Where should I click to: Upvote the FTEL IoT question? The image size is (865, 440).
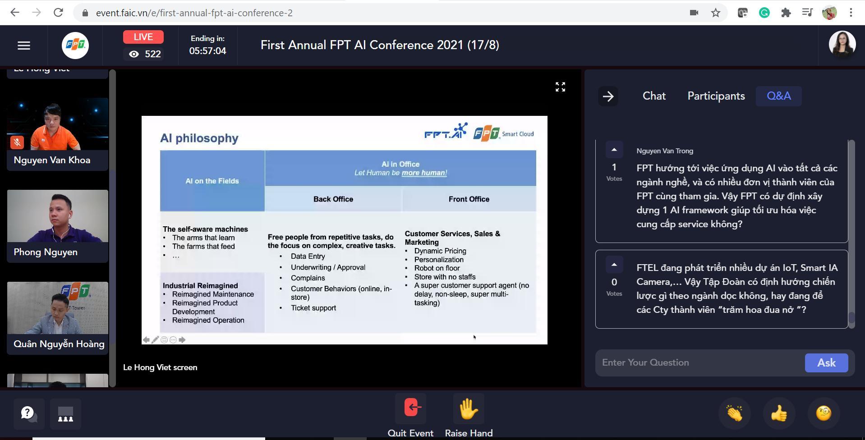(x=614, y=265)
